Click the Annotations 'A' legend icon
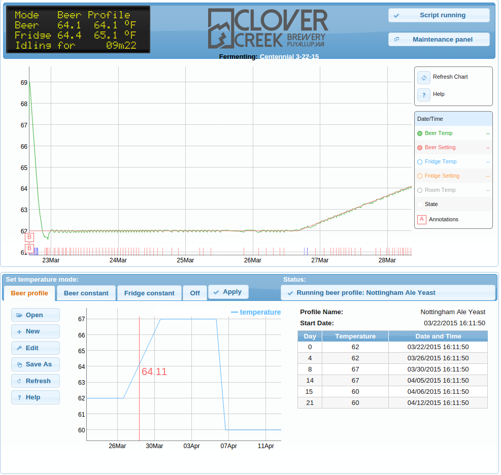The height and width of the screenshot is (475, 501). [x=422, y=219]
